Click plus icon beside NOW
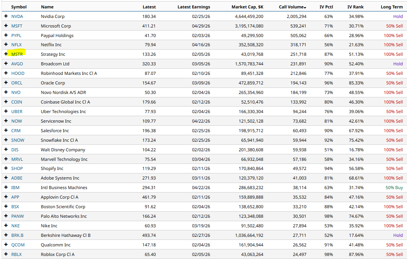This screenshot has height=259, width=407. (x=6, y=121)
